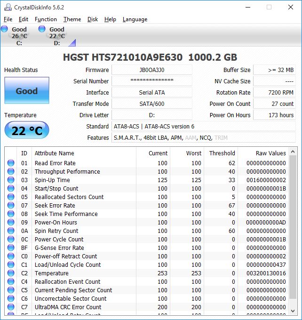Click the Firmware field JB0OA3J0

[152, 70]
